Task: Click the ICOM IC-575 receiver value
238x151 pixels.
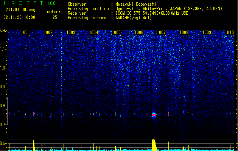Action: click(x=152, y=13)
